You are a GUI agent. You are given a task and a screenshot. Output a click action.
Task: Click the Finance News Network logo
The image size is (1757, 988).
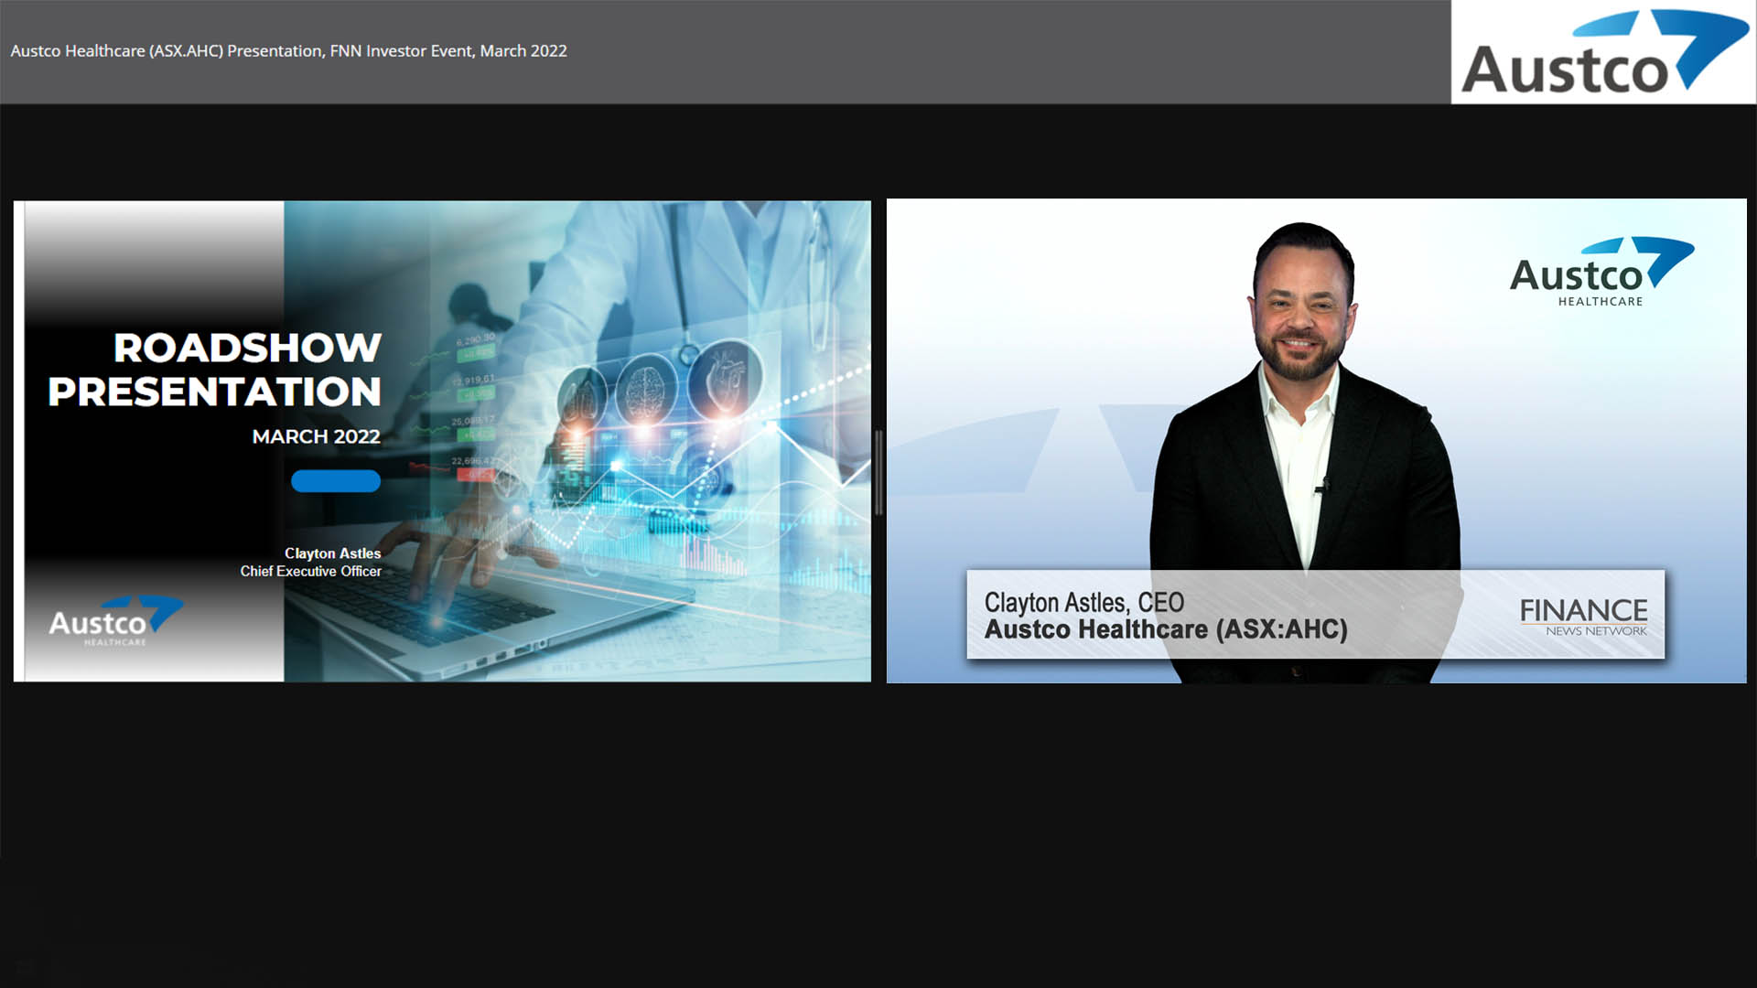coord(1583,617)
